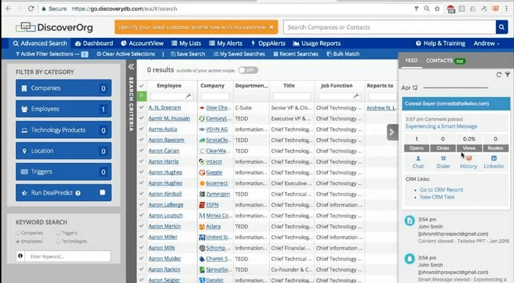
Task: Expand Employees filter category
Action: pos(64,109)
